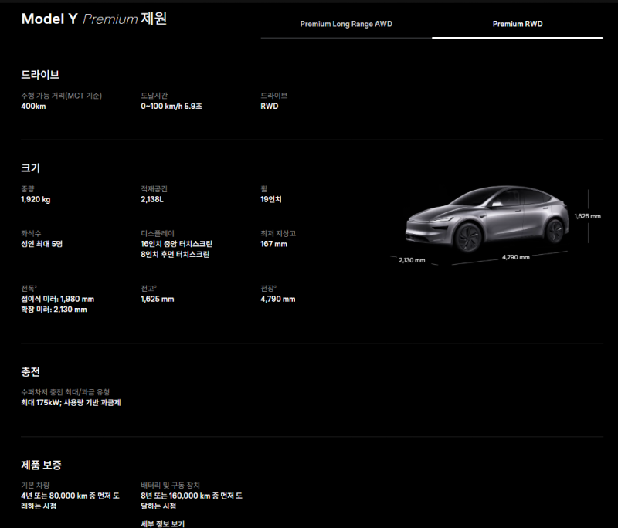Viewport: 618px width, 528px height.
Task: Click the 19인치 wheel value
Action: (271, 200)
